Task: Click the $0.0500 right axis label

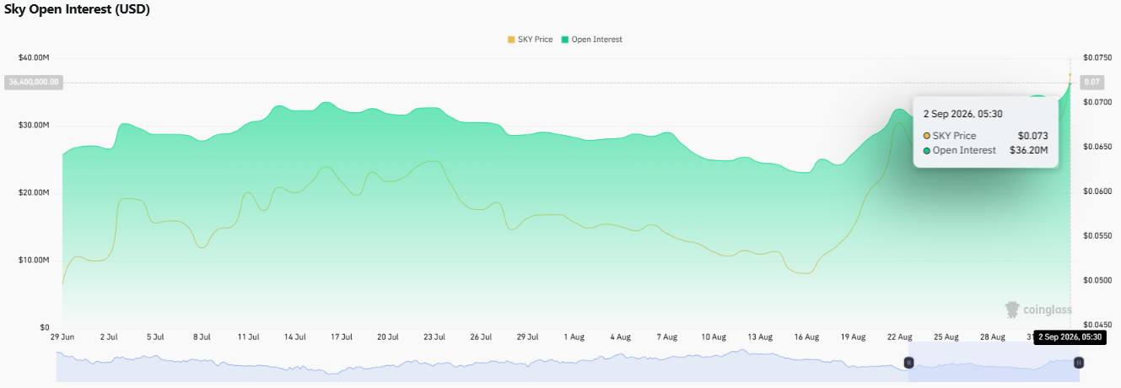Action: tap(1097, 280)
